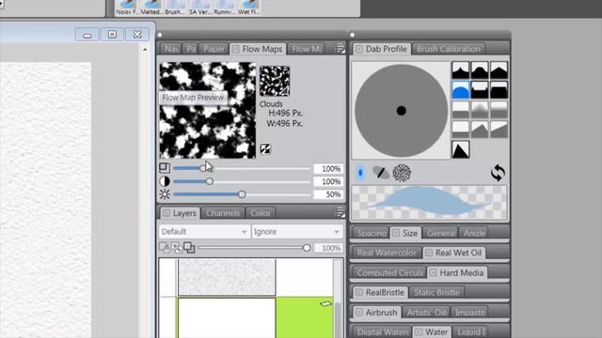Open the Computed Circular tab
This screenshot has width=602, height=338.
click(x=389, y=273)
